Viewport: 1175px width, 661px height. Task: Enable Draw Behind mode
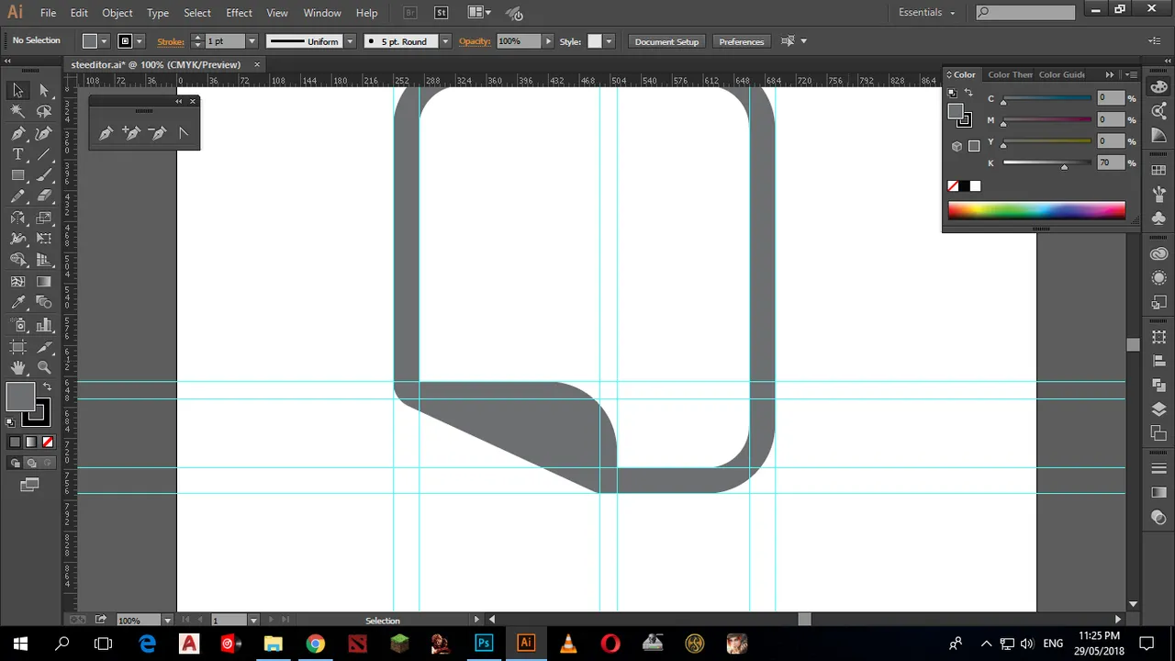pos(31,464)
